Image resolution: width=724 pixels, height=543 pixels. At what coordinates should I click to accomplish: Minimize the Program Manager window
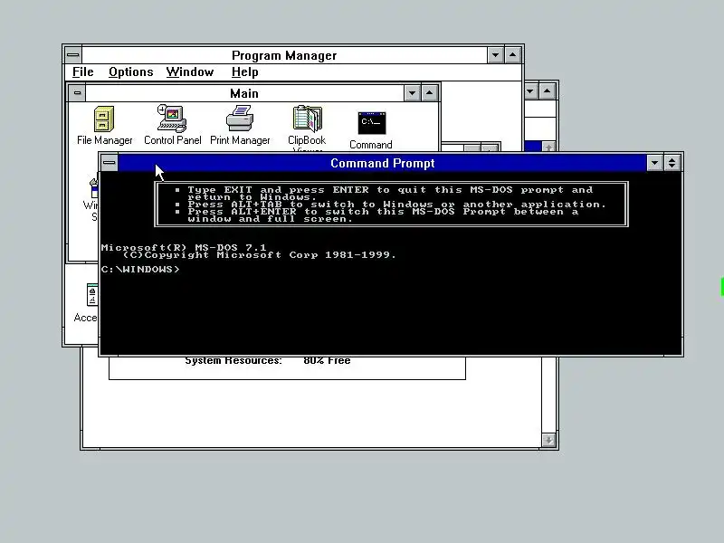pyautogui.click(x=495, y=55)
